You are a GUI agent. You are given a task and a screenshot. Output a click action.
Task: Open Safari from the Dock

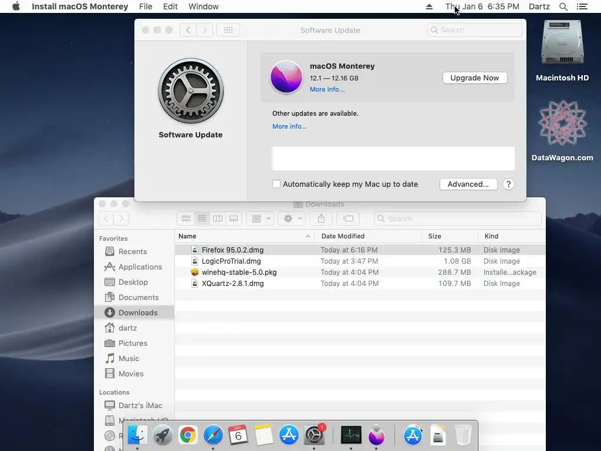pyautogui.click(x=213, y=435)
